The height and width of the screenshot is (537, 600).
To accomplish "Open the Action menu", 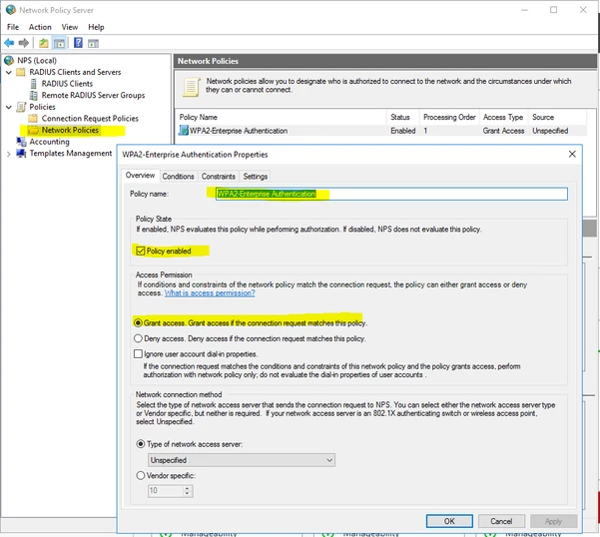I will point(40,27).
